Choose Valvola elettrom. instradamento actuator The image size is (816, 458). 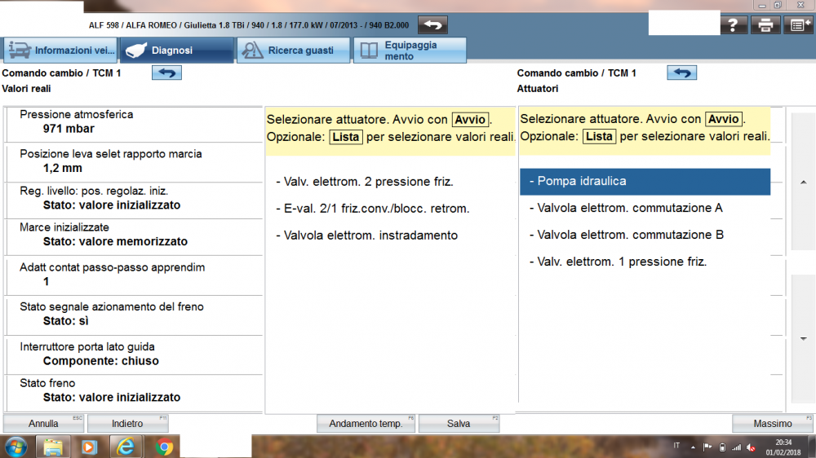(x=367, y=236)
